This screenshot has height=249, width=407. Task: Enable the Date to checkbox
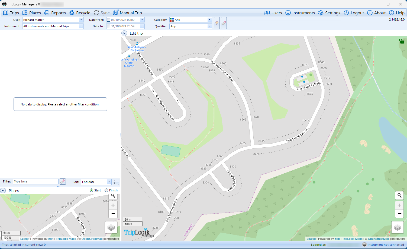pyautogui.click(x=108, y=26)
